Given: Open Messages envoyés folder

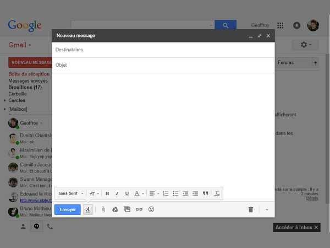Looking at the screenshot, I should tap(28, 81).
